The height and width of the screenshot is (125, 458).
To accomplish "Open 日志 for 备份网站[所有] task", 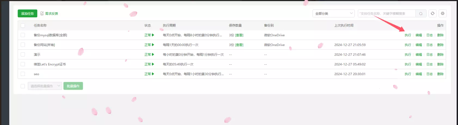I will (429, 45).
